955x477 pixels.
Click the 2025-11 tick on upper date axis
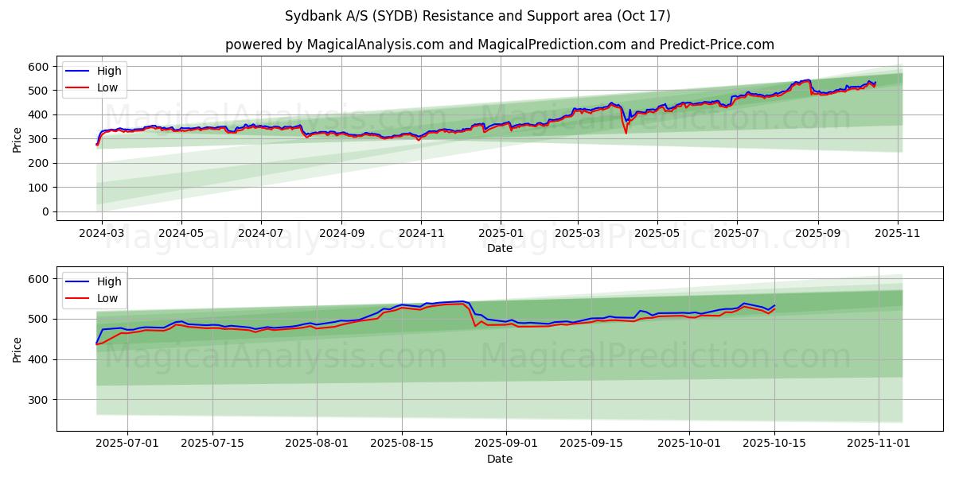(x=898, y=235)
